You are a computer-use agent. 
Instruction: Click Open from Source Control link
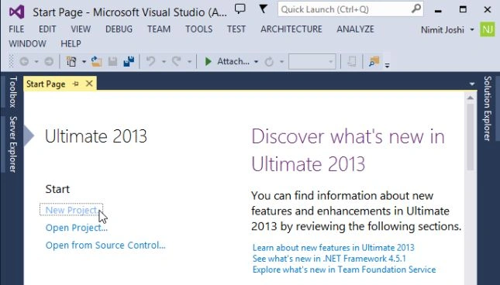(105, 246)
